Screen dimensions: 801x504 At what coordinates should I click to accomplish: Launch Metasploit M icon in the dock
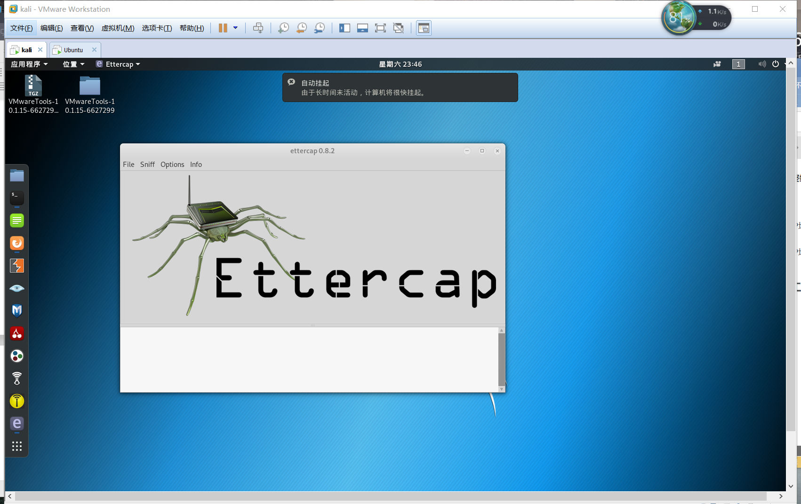click(17, 311)
